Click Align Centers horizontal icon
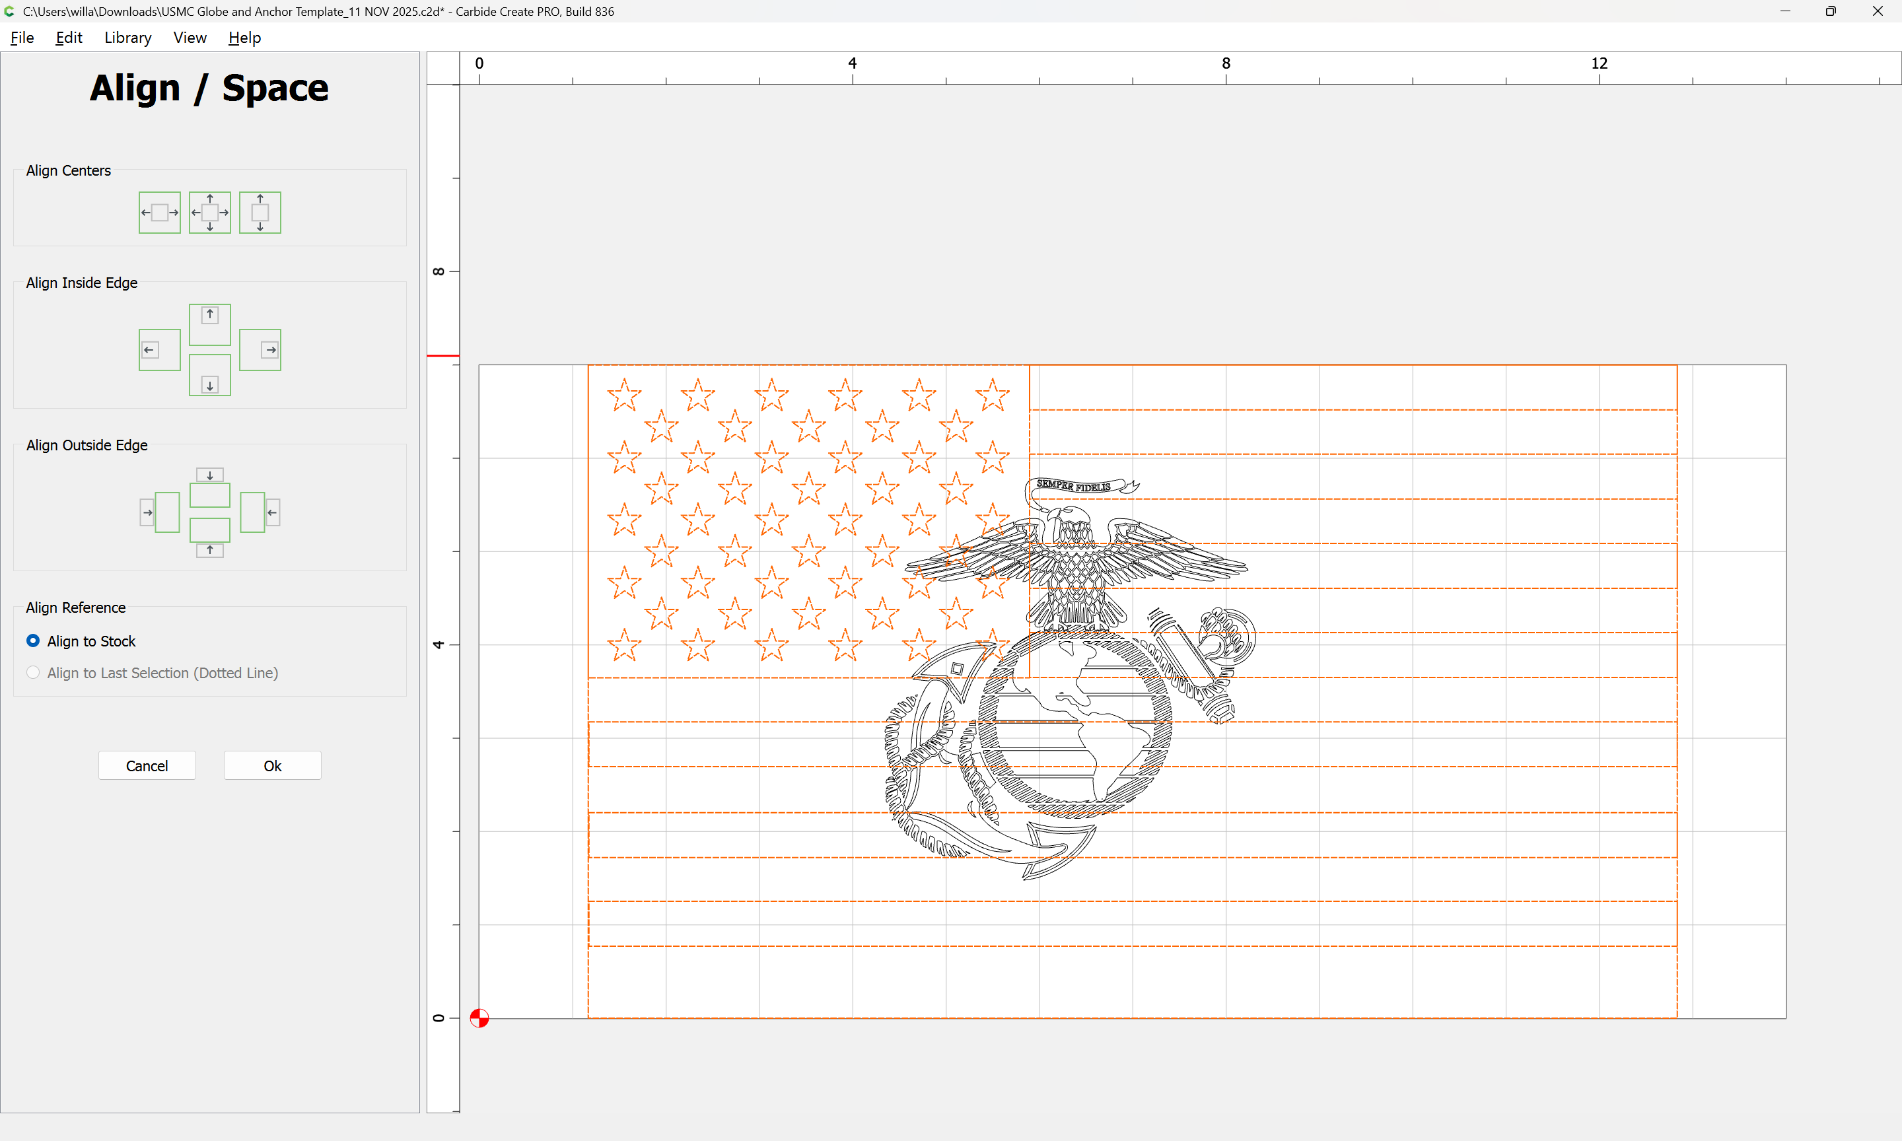The width and height of the screenshot is (1902, 1141). click(x=159, y=212)
